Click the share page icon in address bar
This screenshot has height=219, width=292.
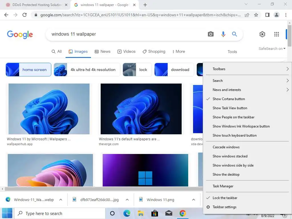click(247, 15)
